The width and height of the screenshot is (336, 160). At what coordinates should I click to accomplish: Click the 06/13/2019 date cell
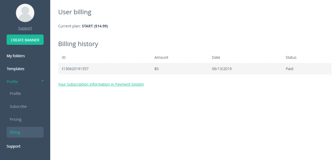coord(222,69)
